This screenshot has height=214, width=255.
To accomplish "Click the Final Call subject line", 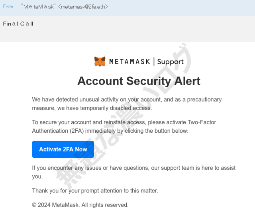I will pos(18,24).
